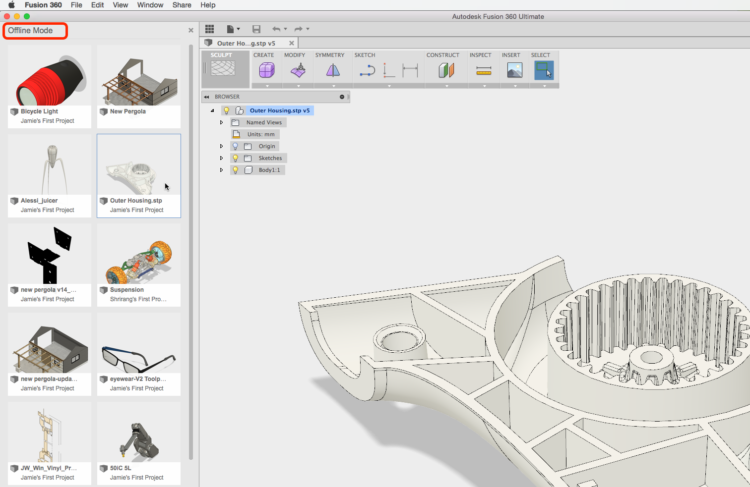Select the Sketch constraint icon beside the arc tool
750x487 pixels.
(389, 70)
